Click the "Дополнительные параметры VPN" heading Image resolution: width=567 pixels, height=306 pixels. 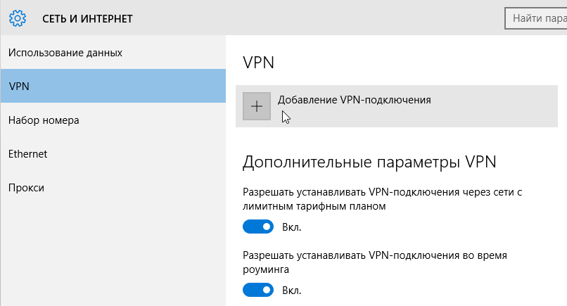coord(369,162)
